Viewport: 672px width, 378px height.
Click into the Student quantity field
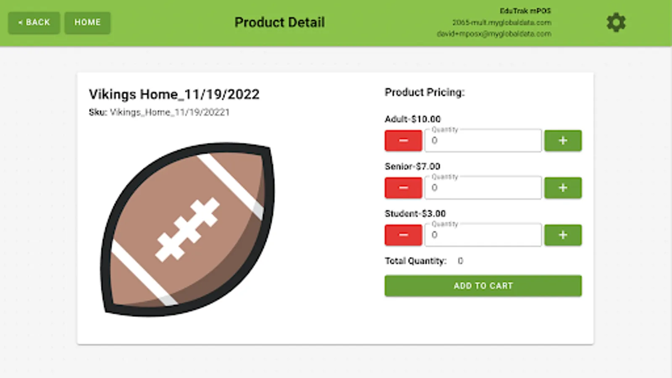483,235
